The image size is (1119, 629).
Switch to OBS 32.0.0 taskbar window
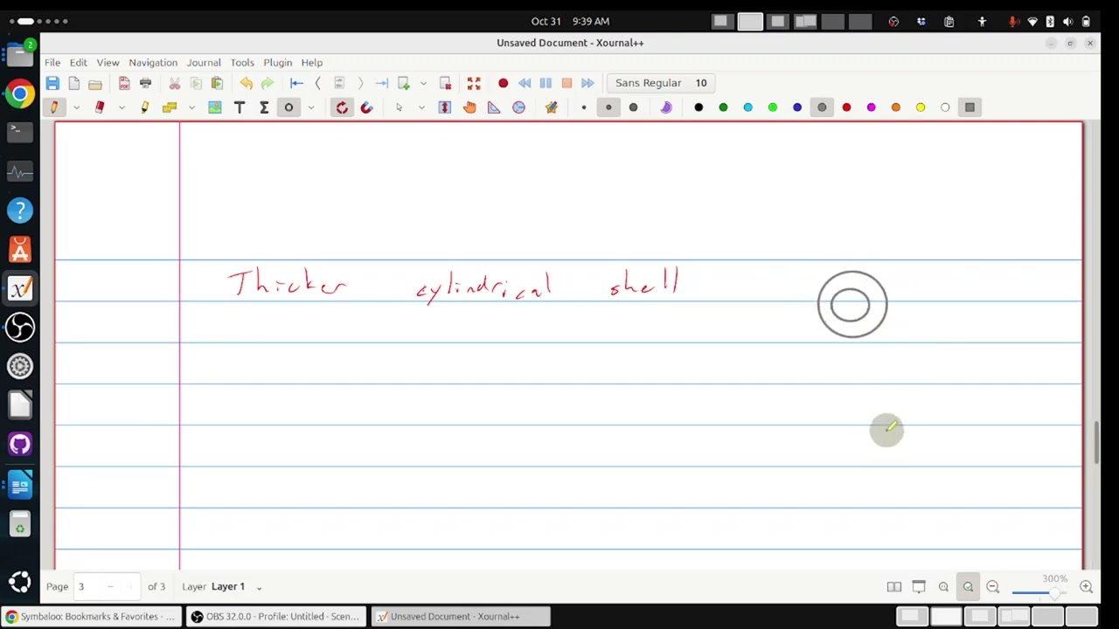275,616
